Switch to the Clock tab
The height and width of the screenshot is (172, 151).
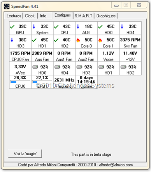30,16
